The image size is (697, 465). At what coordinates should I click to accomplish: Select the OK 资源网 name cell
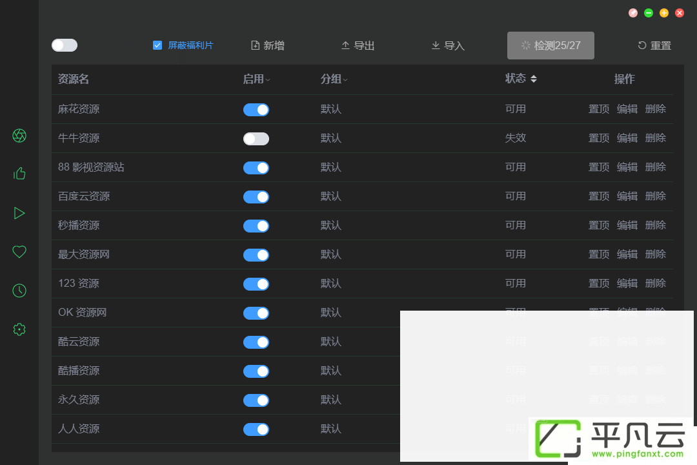pyautogui.click(x=82, y=313)
